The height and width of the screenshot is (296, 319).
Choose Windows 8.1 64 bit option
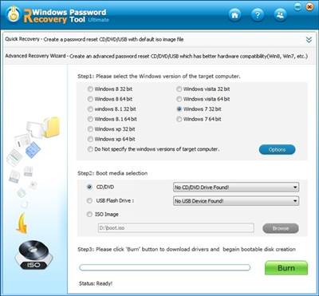point(90,119)
